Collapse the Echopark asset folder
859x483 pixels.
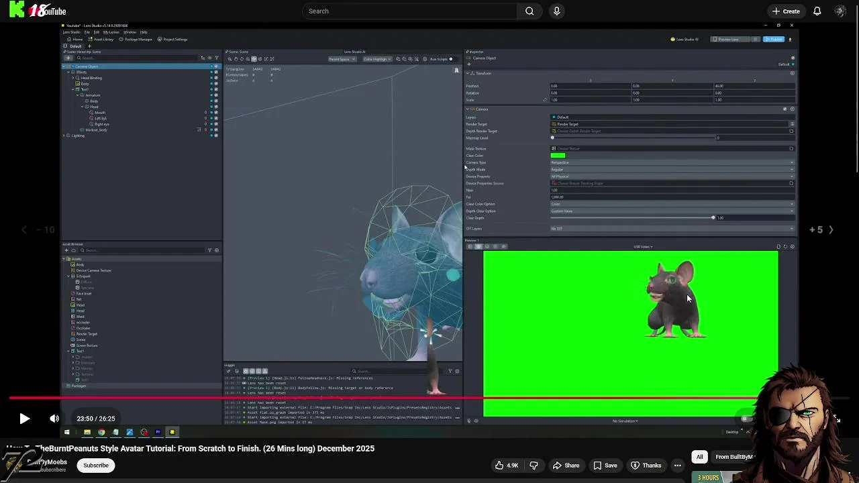pos(68,276)
